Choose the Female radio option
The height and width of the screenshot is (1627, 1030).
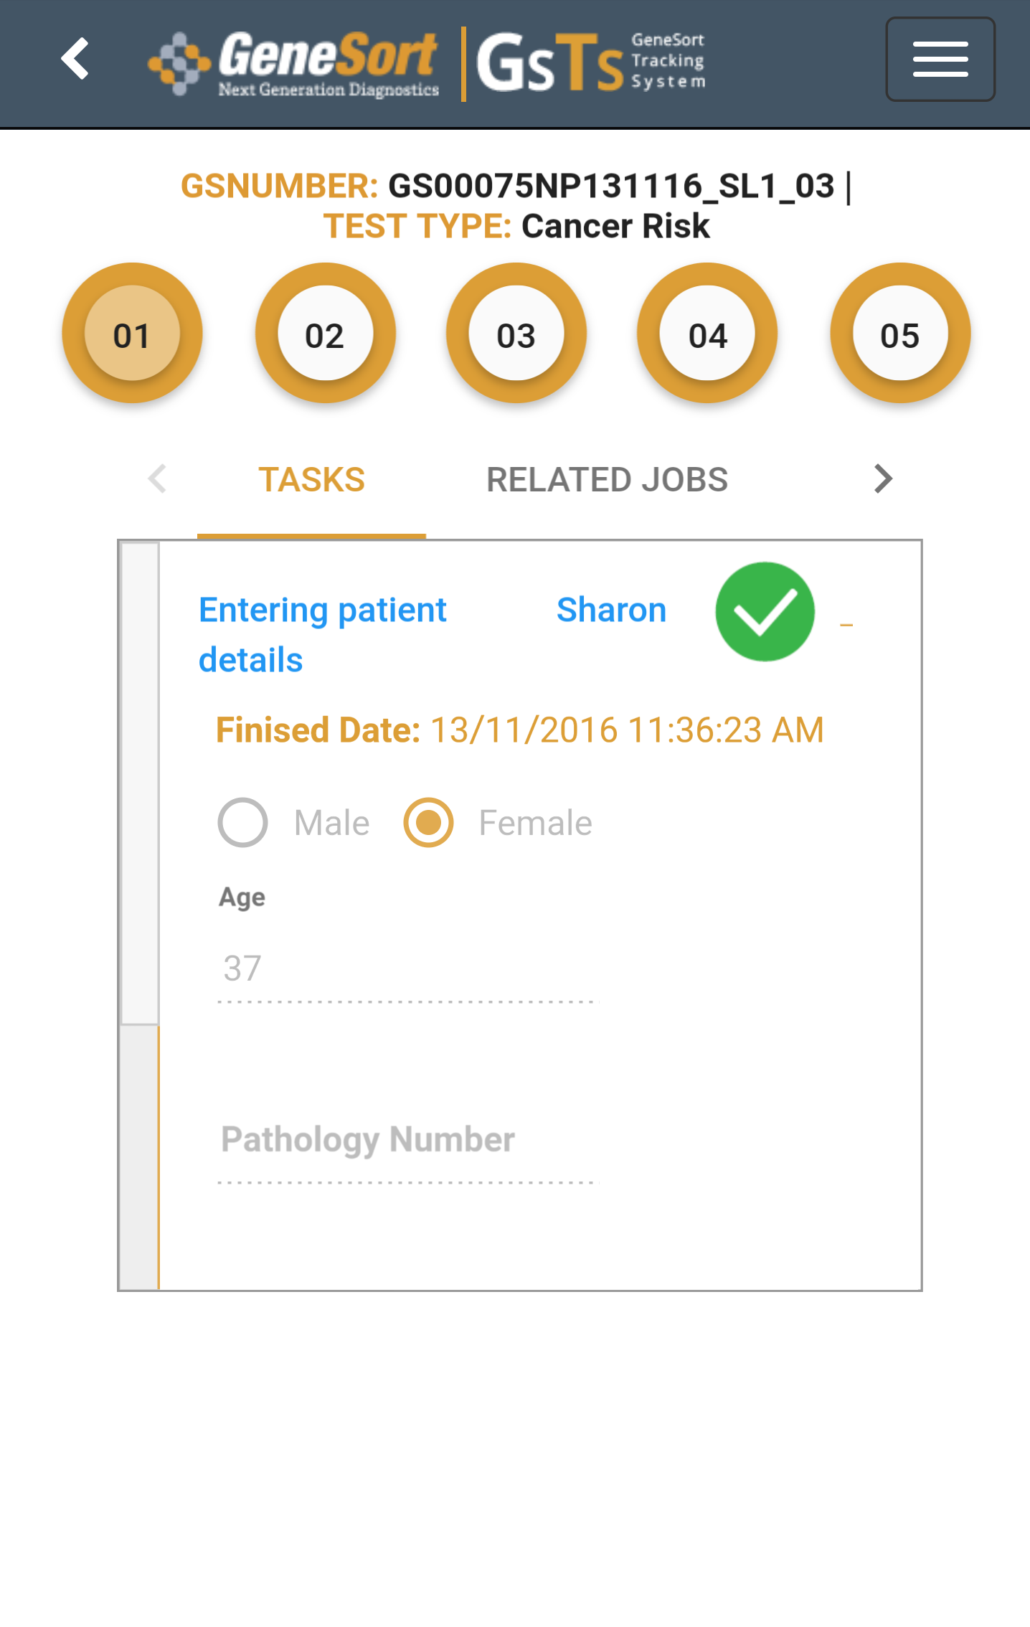tap(428, 822)
